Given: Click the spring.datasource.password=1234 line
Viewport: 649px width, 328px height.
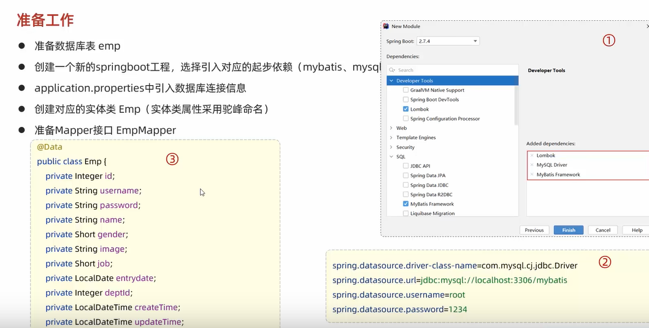Looking at the screenshot, I should tap(400, 310).
